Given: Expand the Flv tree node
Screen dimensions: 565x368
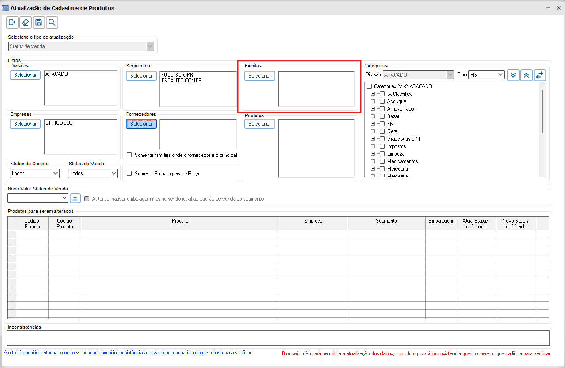Looking at the screenshot, I should [x=373, y=124].
